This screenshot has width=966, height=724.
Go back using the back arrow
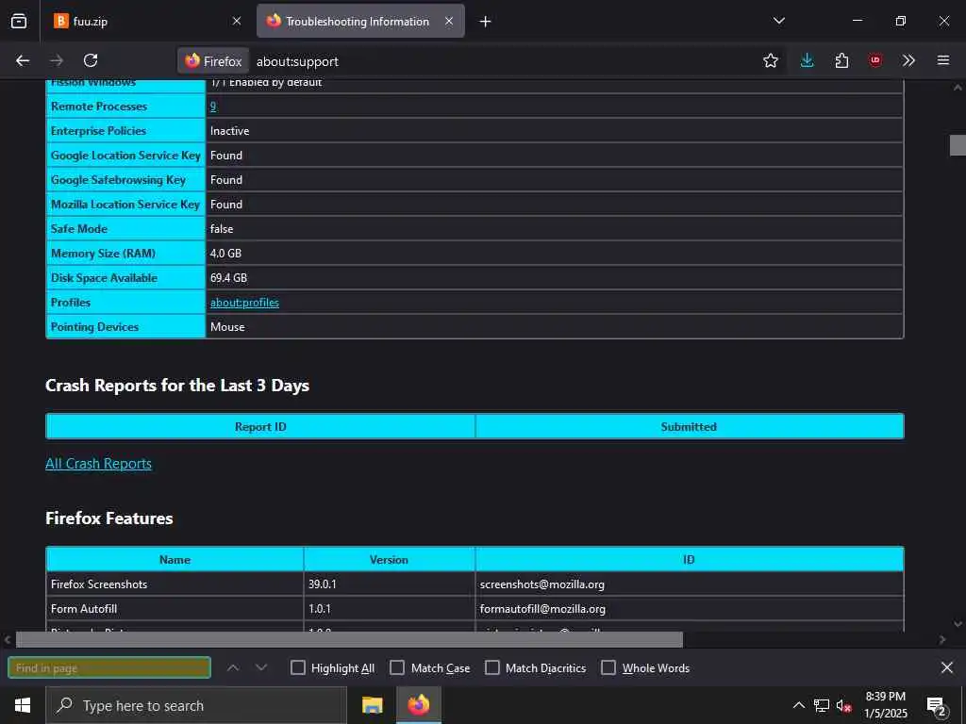(23, 60)
